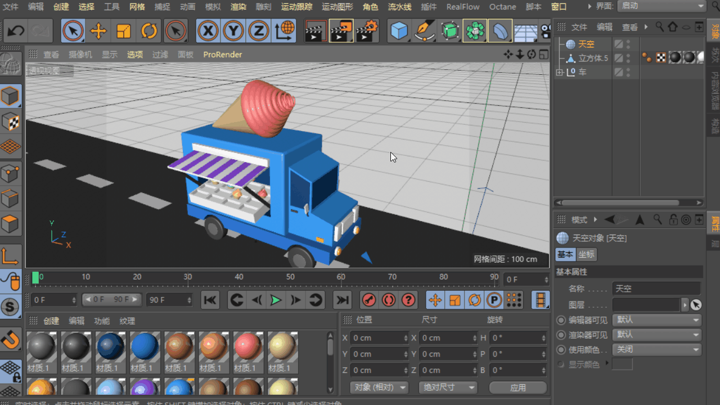
Task: Click the record active objects button
Action: 368,300
